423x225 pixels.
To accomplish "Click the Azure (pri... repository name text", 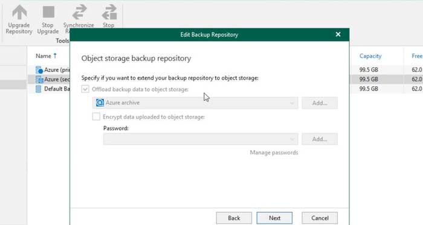I will tap(57, 70).
